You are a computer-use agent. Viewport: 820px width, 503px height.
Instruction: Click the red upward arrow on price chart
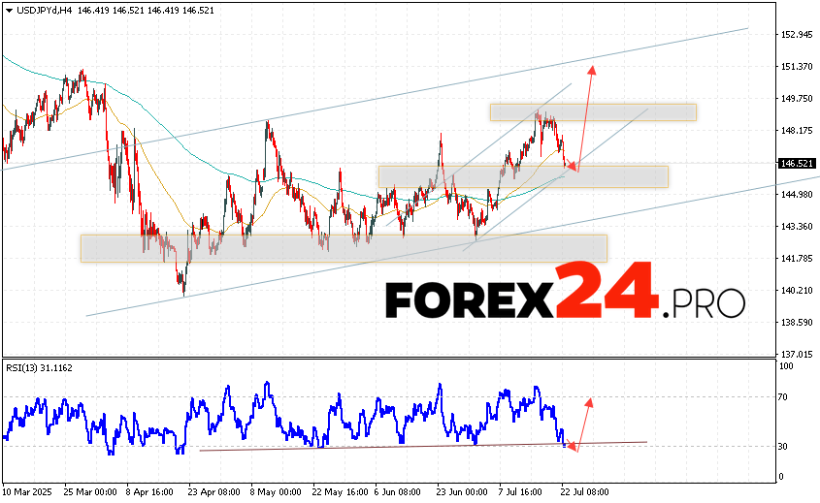[x=586, y=111]
